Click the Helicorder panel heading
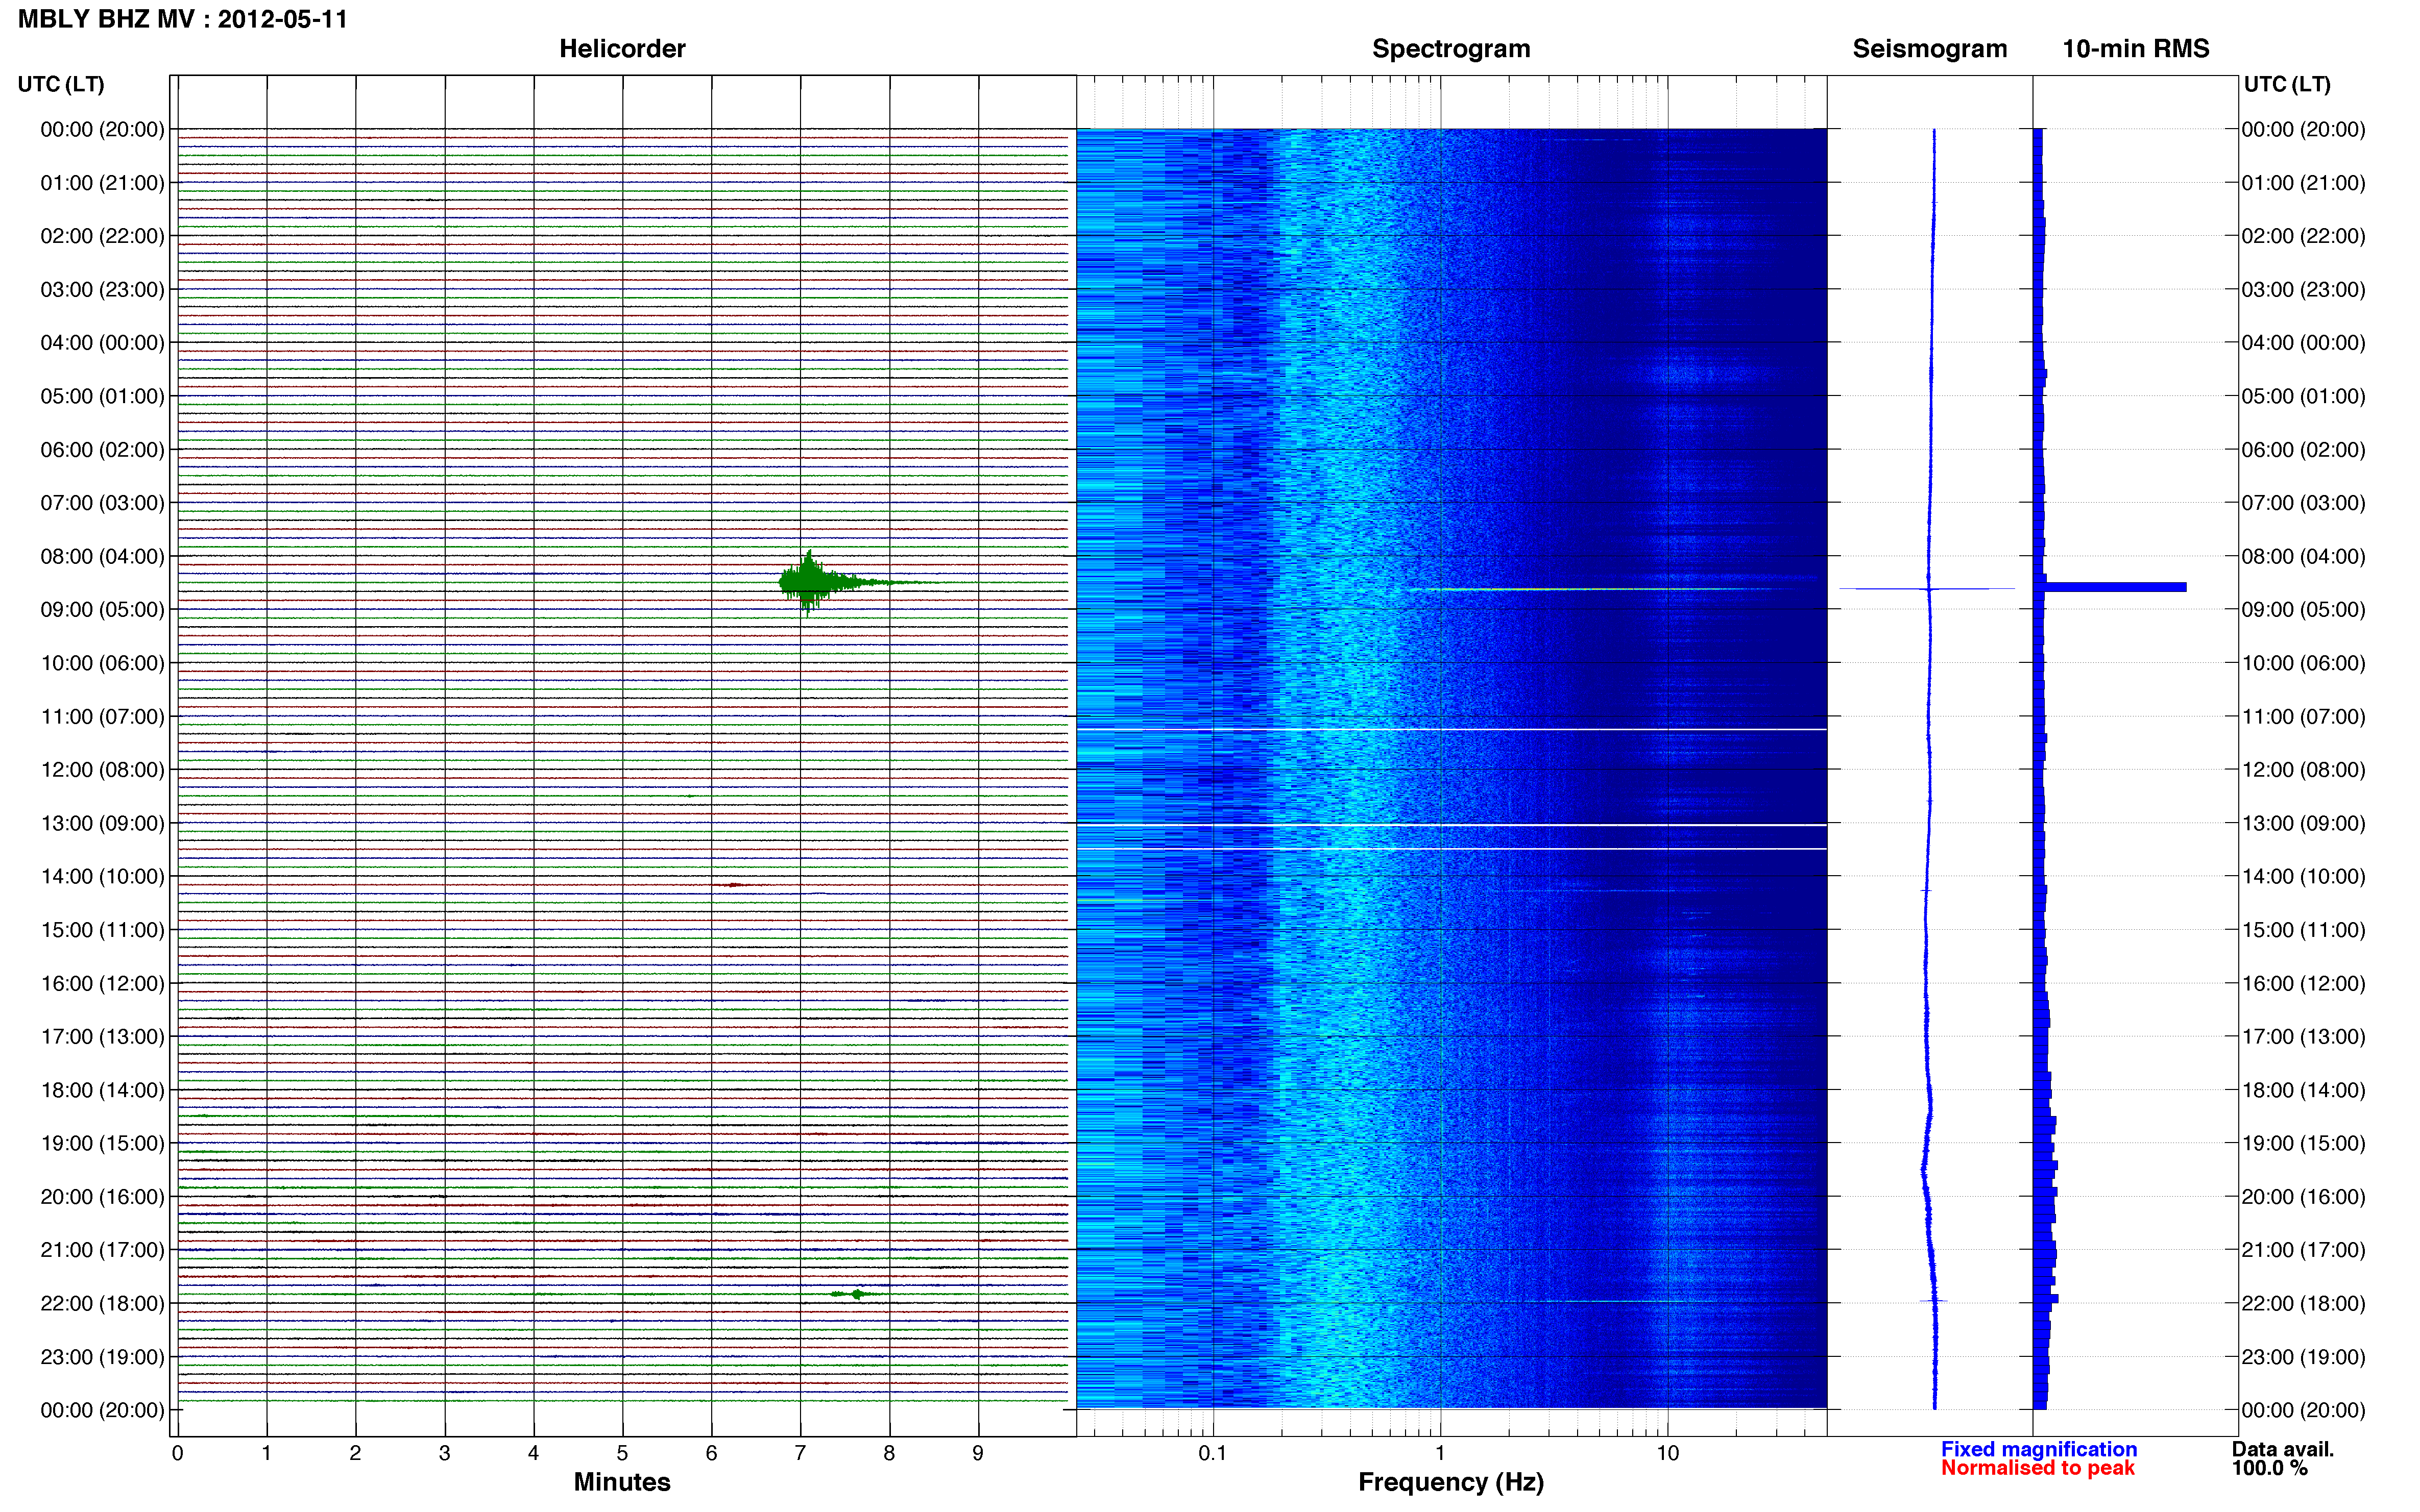 click(621, 48)
